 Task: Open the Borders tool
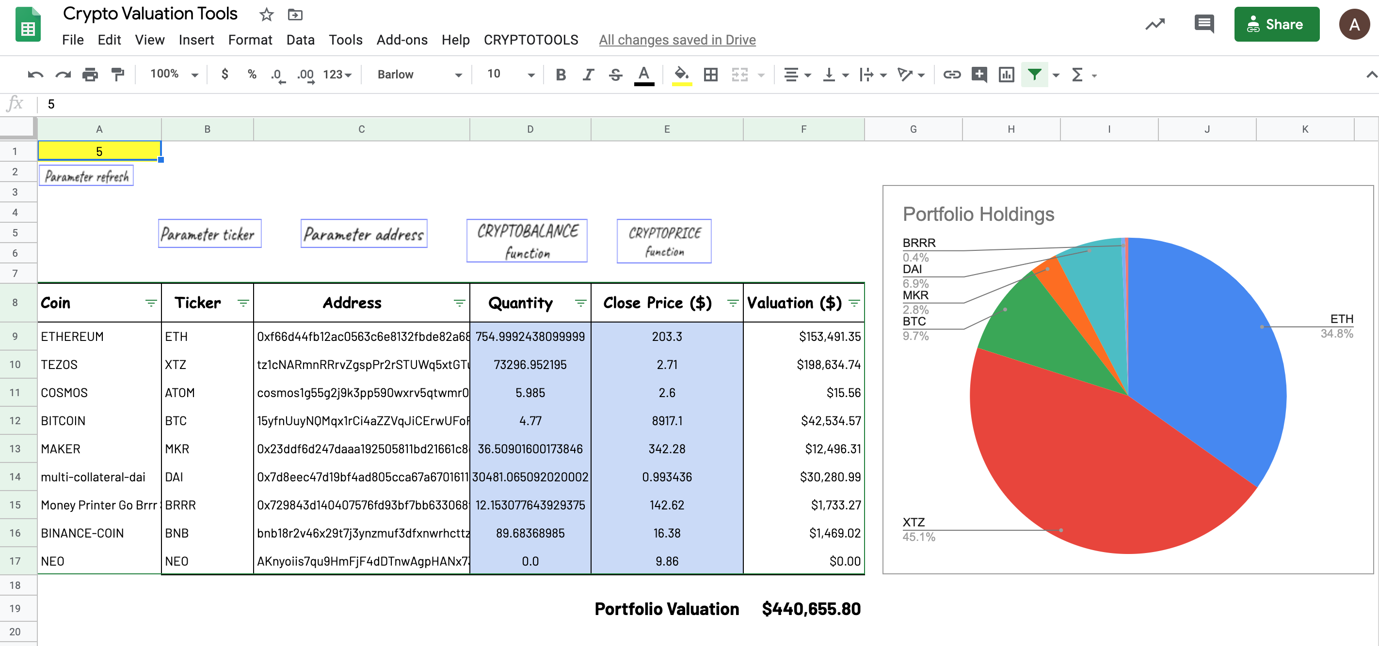pyautogui.click(x=710, y=75)
